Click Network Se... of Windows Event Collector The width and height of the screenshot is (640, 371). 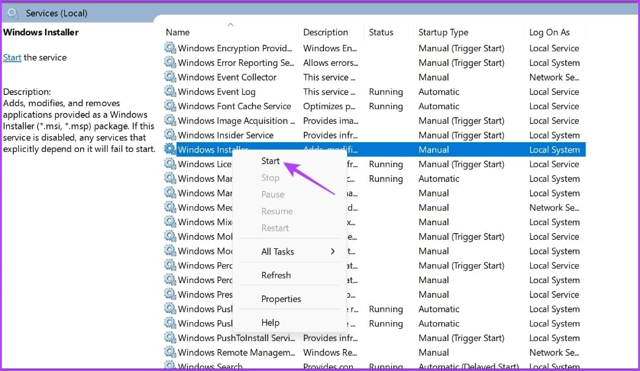pyautogui.click(x=554, y=77)
